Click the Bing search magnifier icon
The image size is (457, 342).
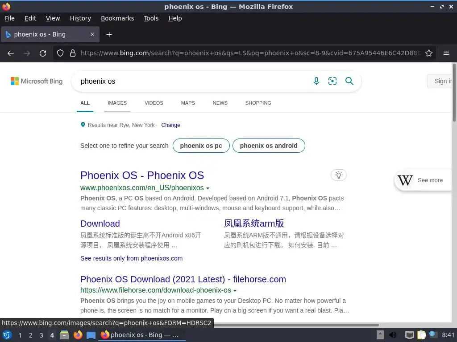[x=349, y=81]
